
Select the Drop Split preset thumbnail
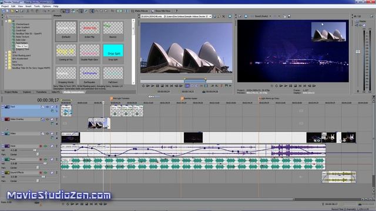[113, 51]
